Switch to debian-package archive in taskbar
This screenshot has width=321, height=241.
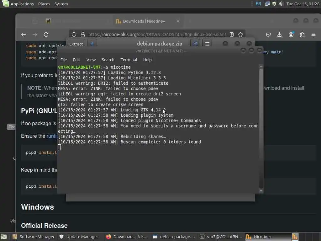[174, 237]
